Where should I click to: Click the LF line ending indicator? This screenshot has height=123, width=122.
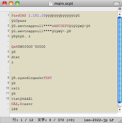coord(112,120)
